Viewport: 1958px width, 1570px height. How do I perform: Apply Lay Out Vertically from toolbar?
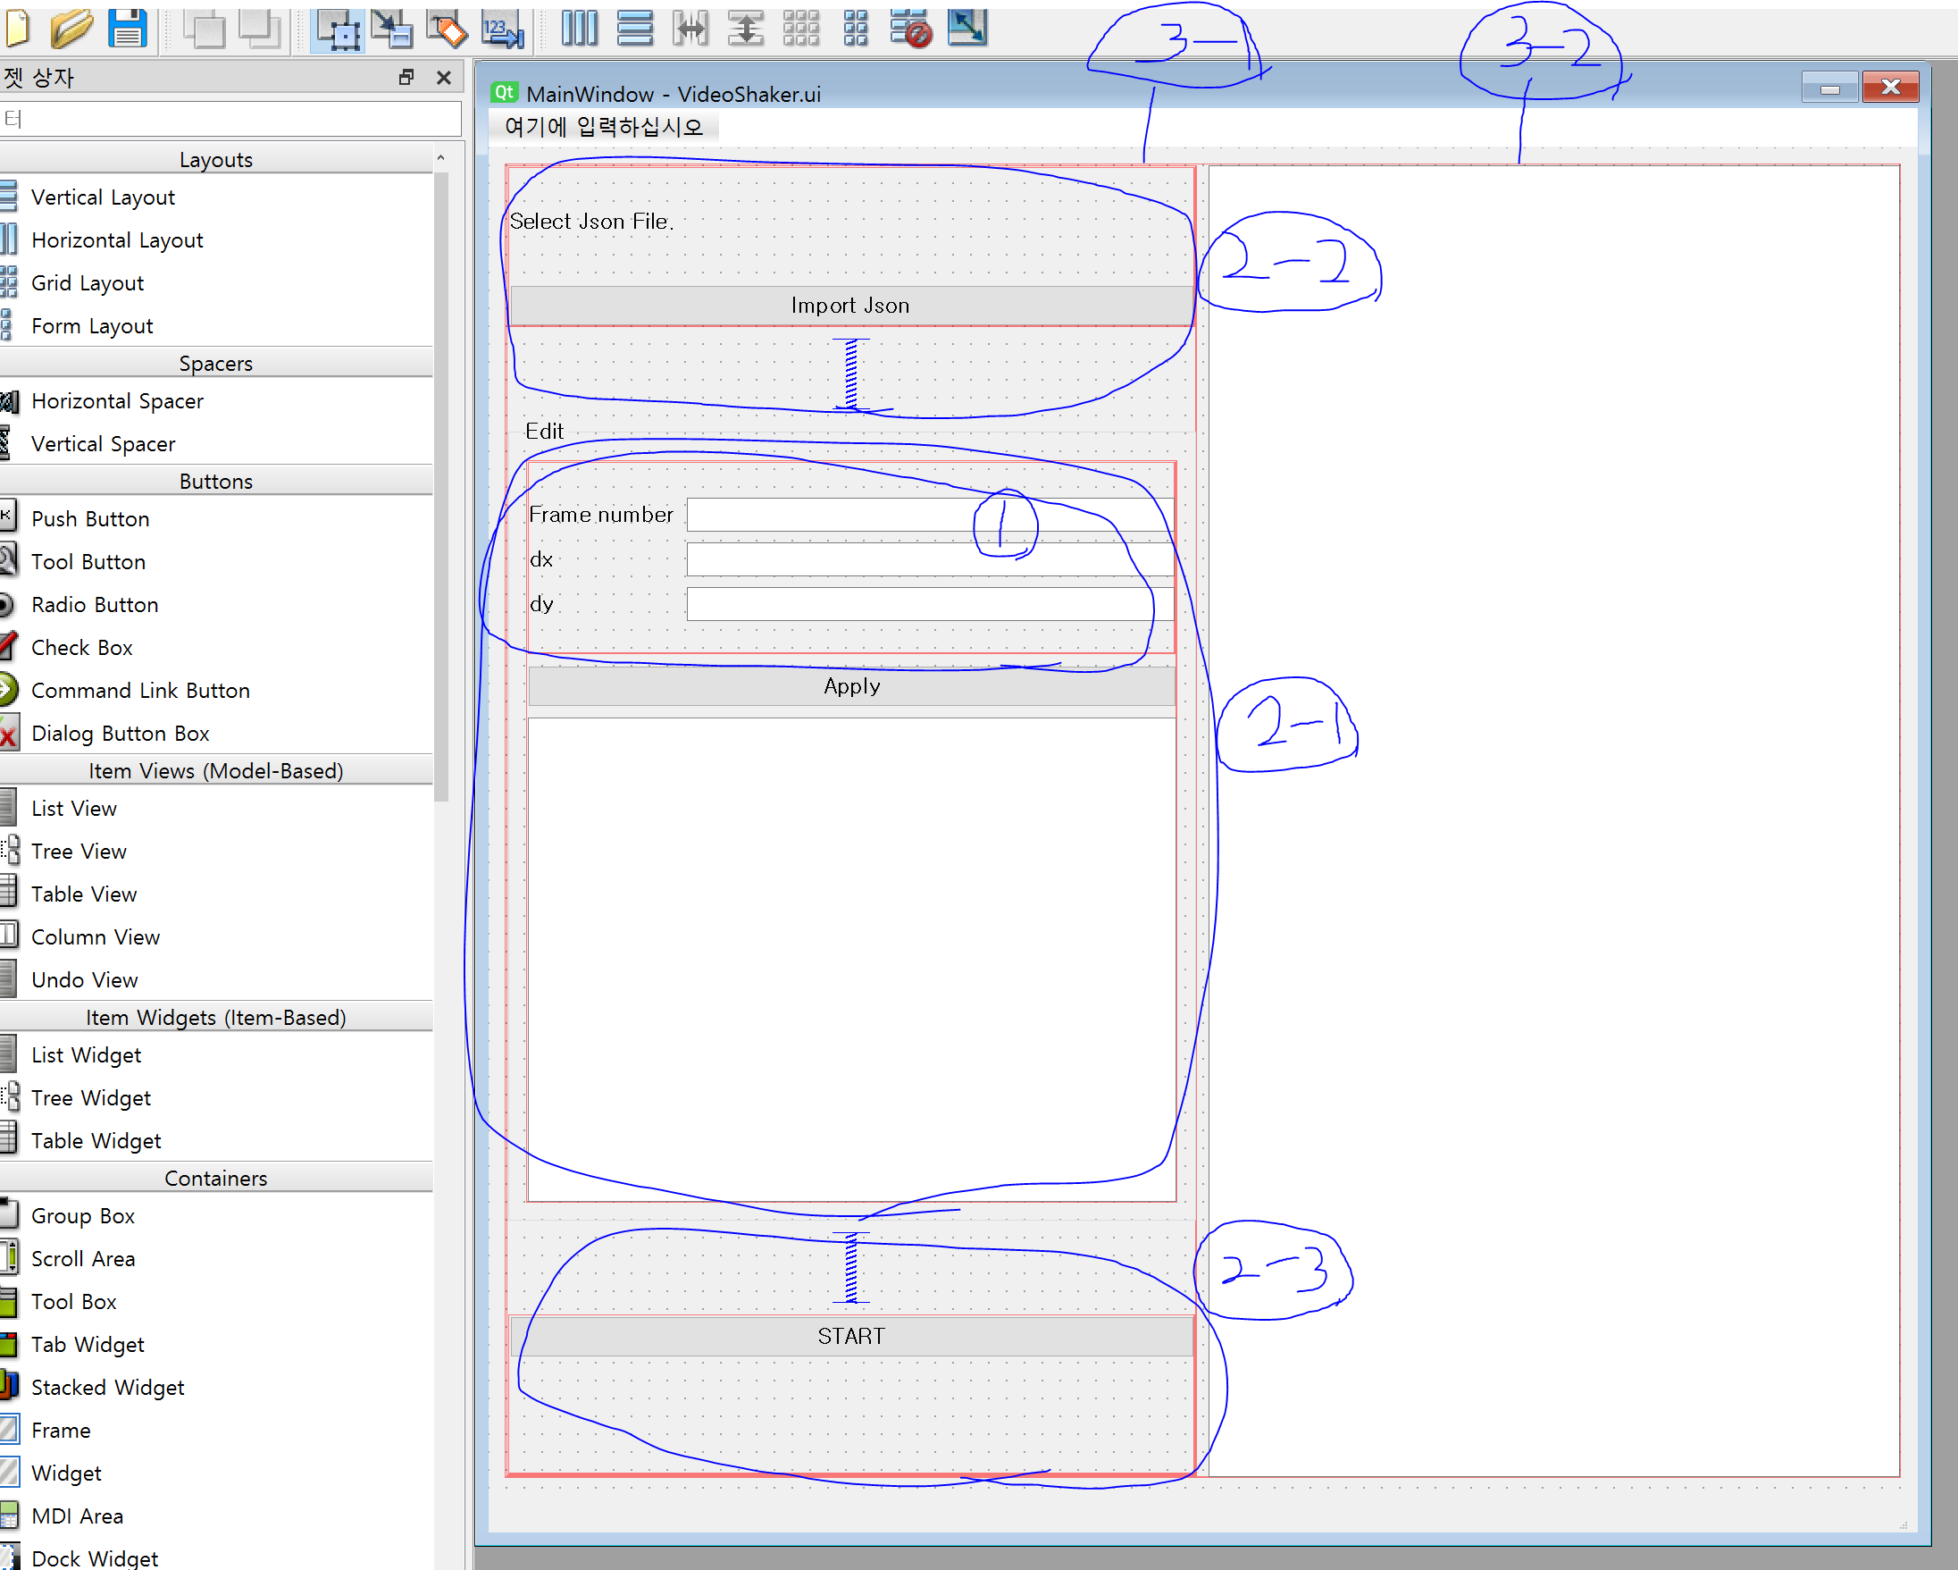click(x=635, y=28)
